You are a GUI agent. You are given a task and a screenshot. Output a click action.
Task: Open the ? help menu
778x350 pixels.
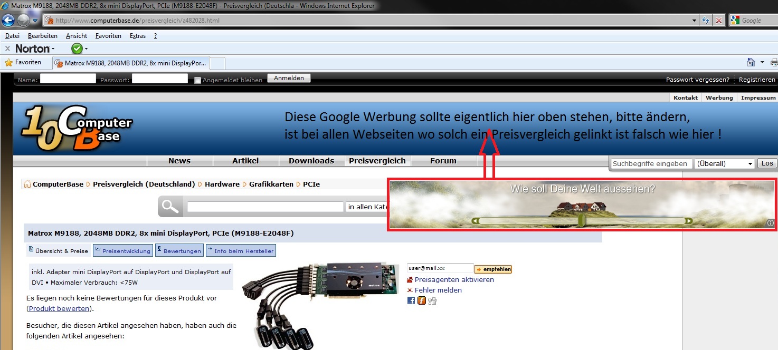(155, 36)
